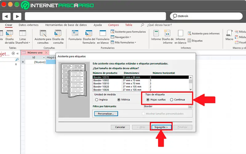Select Boeder 10810 label row
Image resolution: width=246 pixels, height=154 pixels.
(x=141, y=83)
